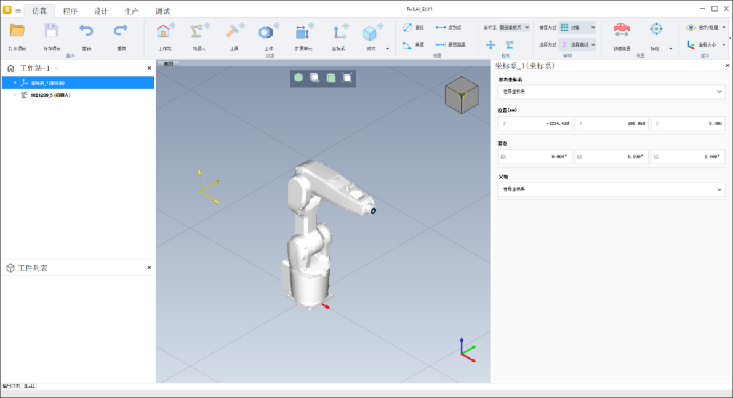Expand the 父级 dropdown list
The width and height of the screenshot is (733, 398).
(611, 189)
